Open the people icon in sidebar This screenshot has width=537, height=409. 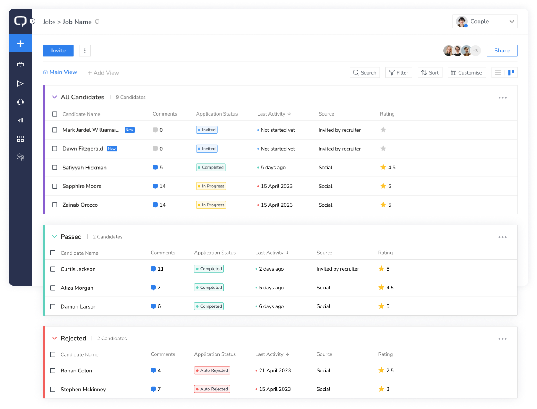point(20,157)
